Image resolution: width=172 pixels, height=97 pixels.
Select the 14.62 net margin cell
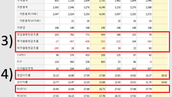(164, 82)
